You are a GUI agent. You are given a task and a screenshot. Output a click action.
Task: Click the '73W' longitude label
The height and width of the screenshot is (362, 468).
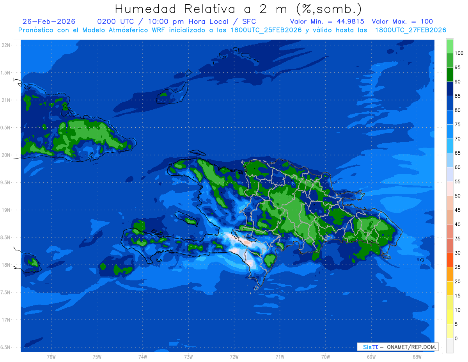(x=188, y=357)
